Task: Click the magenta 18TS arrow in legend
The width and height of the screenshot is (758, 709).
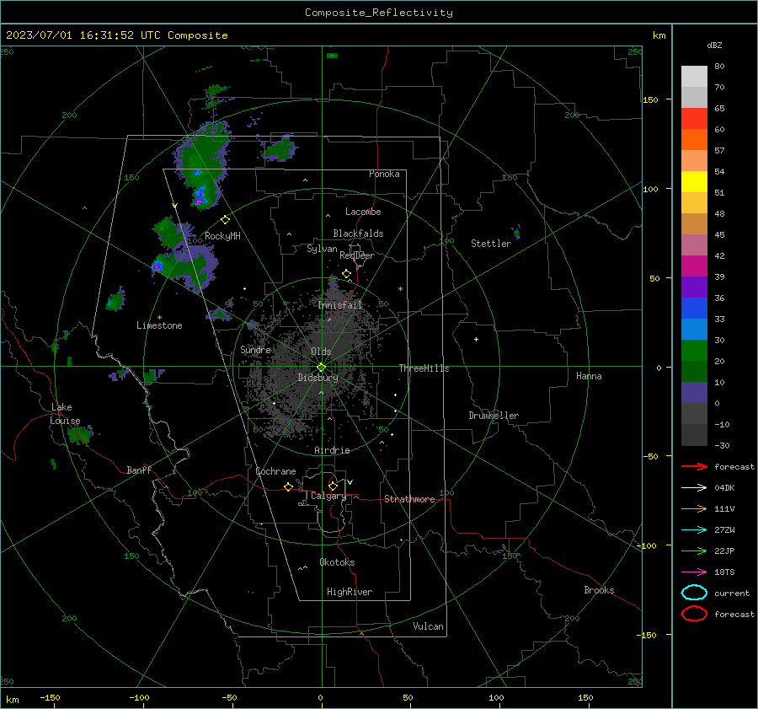Action: 694,572
